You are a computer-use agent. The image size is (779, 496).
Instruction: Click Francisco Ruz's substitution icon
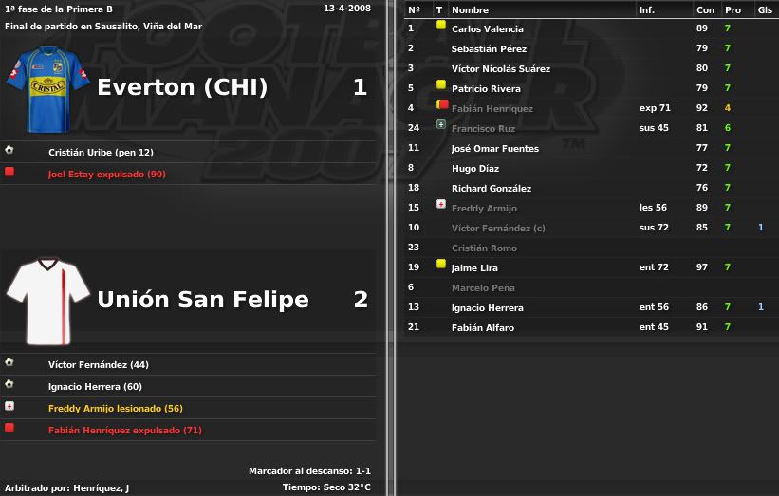pos(440,124)
